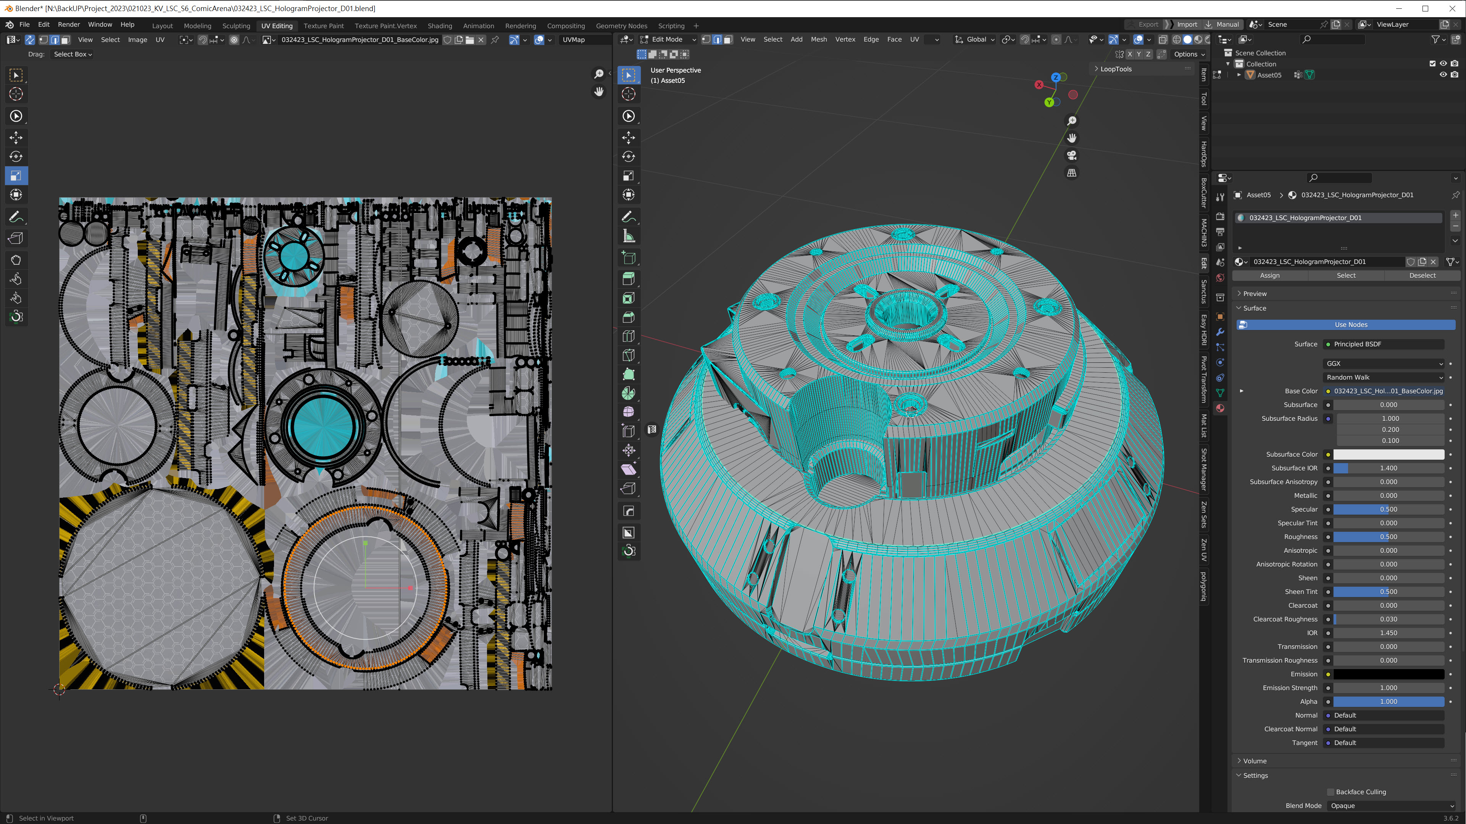This screenshot has width=1466, height=824.
Task: Hide Asset05 in viewport via eye icon
Action: click(1443, 74)
